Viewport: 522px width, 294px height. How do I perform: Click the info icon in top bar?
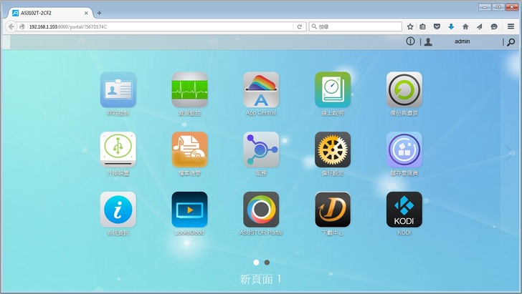point(410,41)
